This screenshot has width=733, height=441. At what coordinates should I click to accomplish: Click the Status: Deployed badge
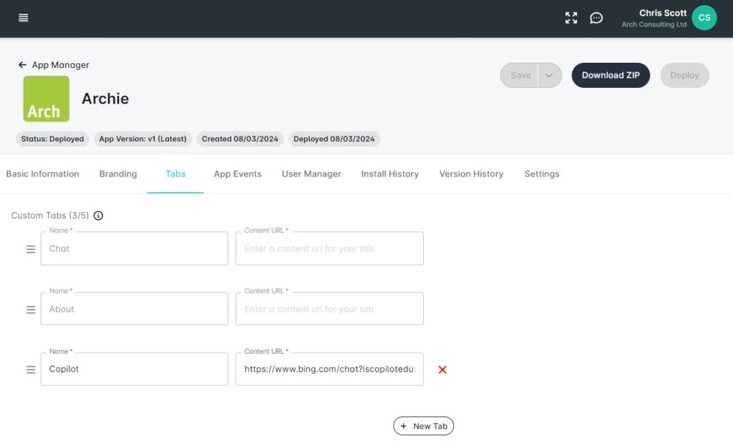tap(52, 139)
